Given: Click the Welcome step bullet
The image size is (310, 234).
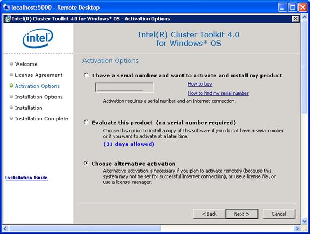Looking at the screenshot, I should coord(11,63).
